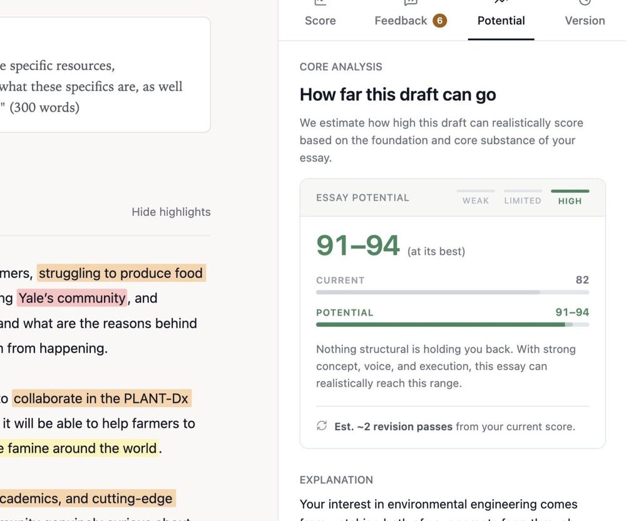Screen dimensions: 626x521
Task: Select the HIGH potential indicator
Action: [x=570, y=198]
